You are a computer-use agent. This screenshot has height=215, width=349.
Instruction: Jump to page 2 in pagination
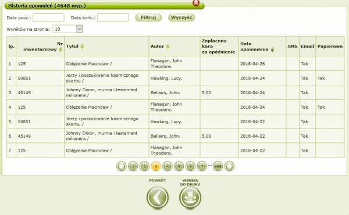point(144,166)
